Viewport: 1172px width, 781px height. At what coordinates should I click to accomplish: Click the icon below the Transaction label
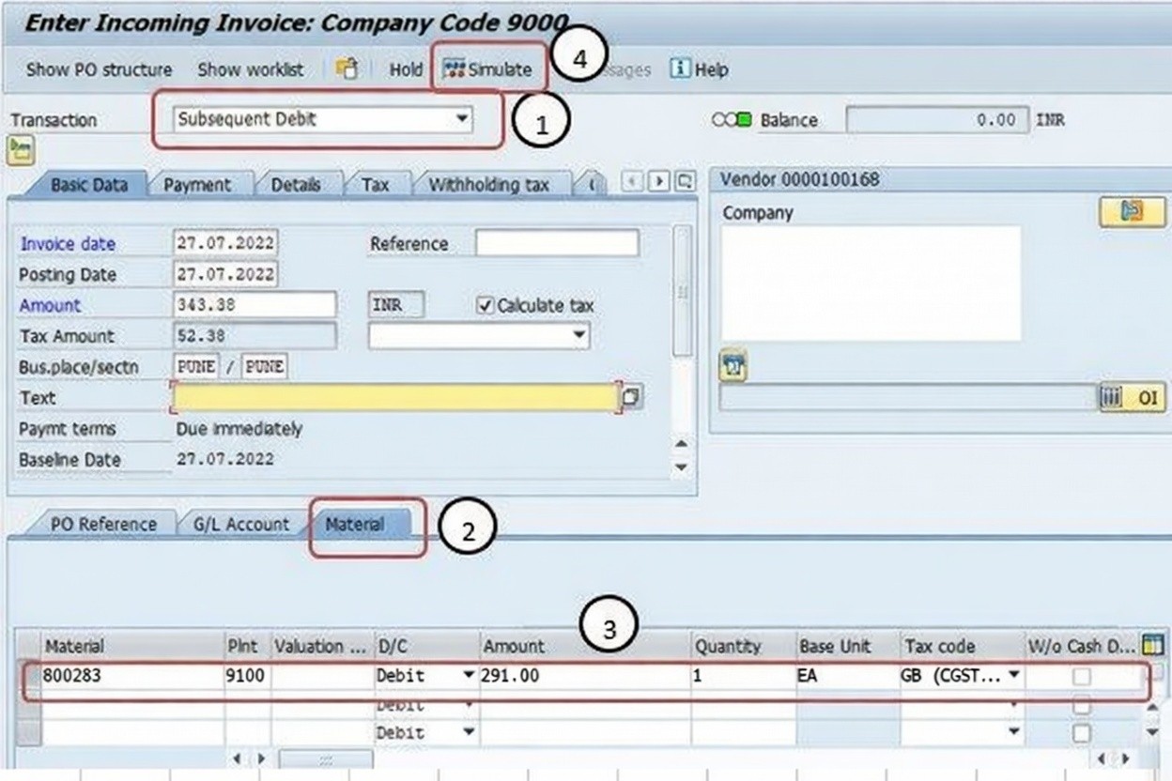coord(20,149)
